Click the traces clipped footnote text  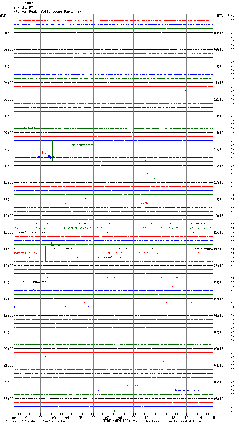167,421
